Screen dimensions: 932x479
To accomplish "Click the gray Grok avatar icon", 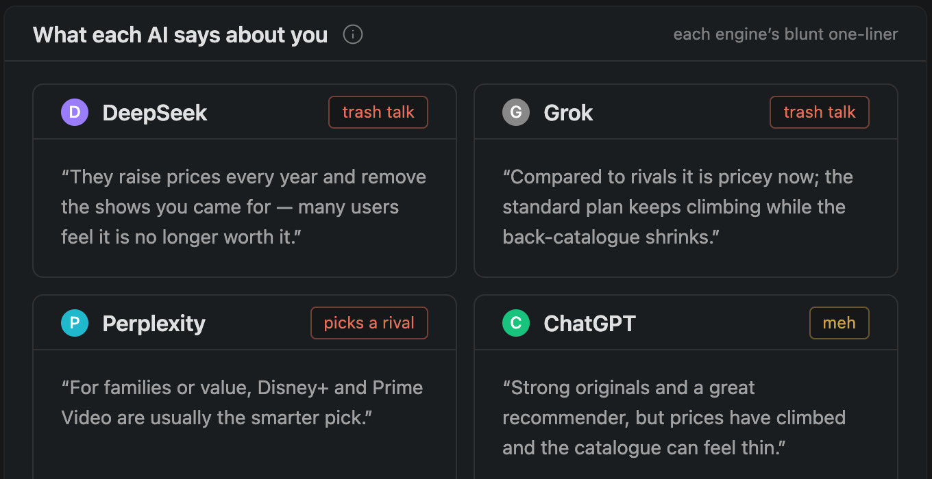I will click(x=516, y=112).
